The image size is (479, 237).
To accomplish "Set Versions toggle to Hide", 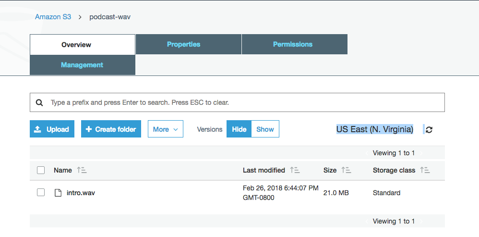I will click(239, 129).
